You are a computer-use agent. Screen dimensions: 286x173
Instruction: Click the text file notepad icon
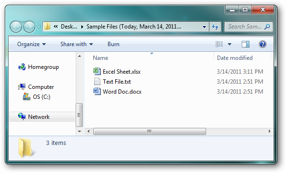97,81
